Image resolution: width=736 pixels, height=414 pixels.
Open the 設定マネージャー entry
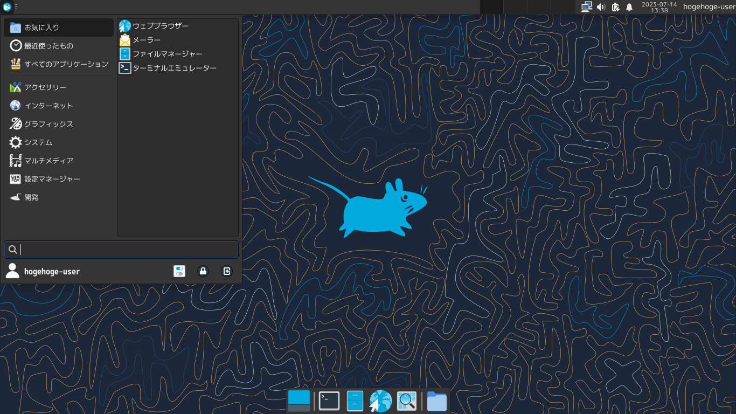tap(59, 179)
